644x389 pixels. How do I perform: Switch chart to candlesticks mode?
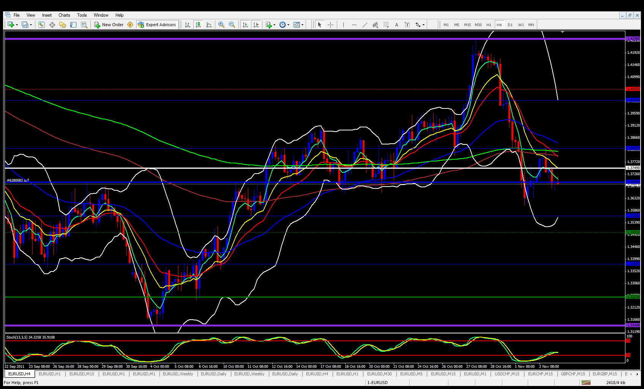pyautogui.click(x=198, y=25)
